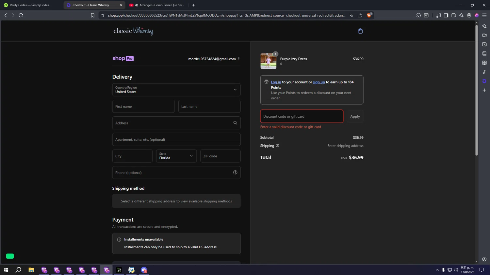The height and width of the screenshot is (275, 490).
Task: Open Windows taskbar search
Action: pos(19,270)
